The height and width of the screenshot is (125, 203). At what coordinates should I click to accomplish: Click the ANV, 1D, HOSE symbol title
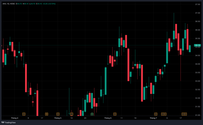[9, 4]
